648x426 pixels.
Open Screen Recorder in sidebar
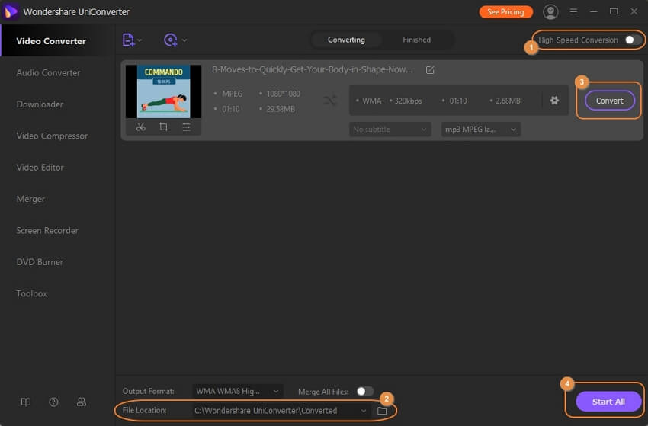click(x=47, y=231)
